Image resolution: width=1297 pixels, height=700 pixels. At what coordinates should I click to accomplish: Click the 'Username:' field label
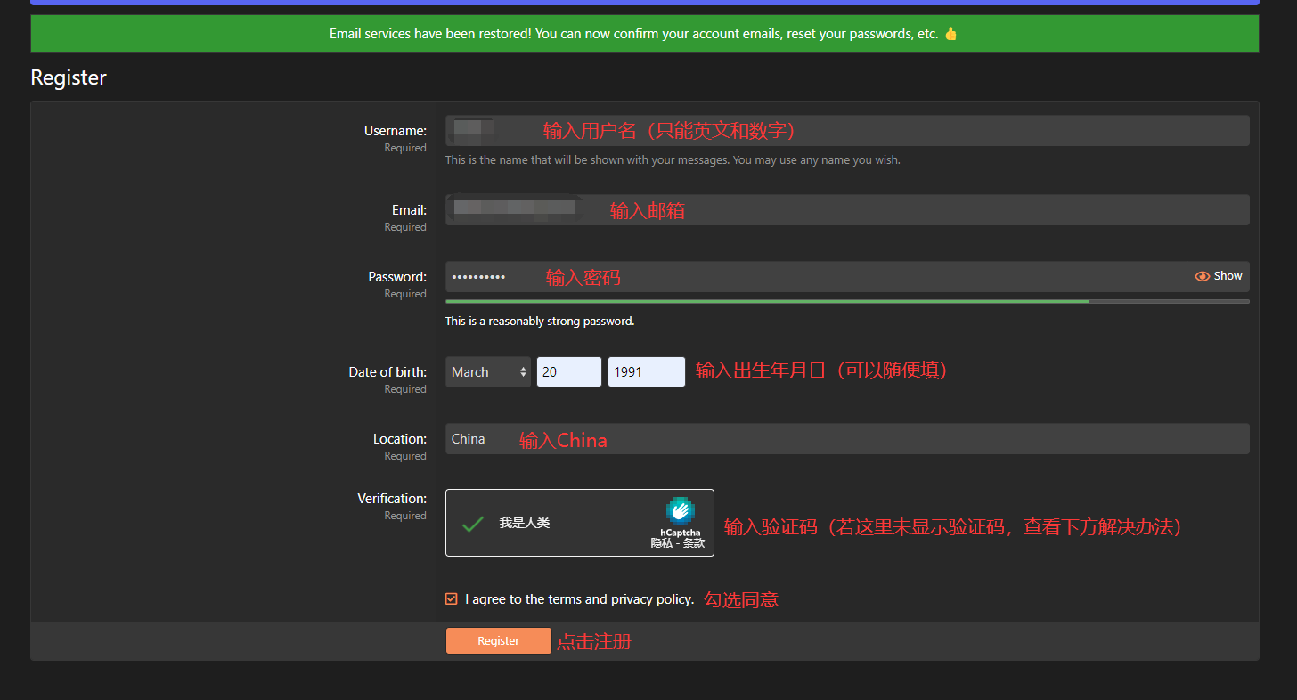pos(396,131)
